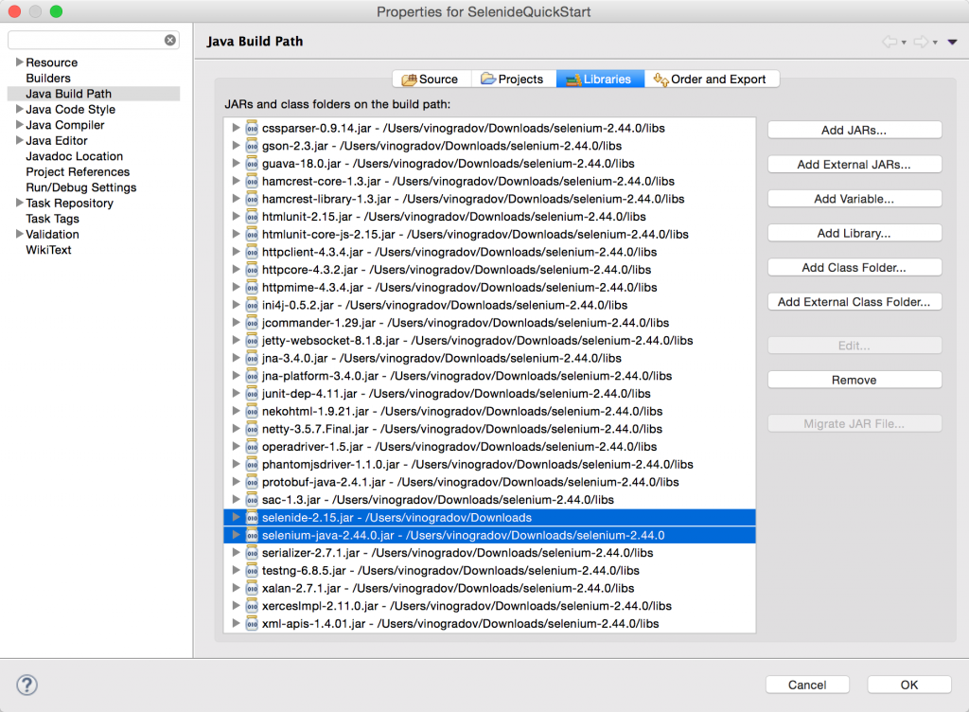Click the Add JARs... button
Screen dimensions: 969x712
click(x=854, y=130)
